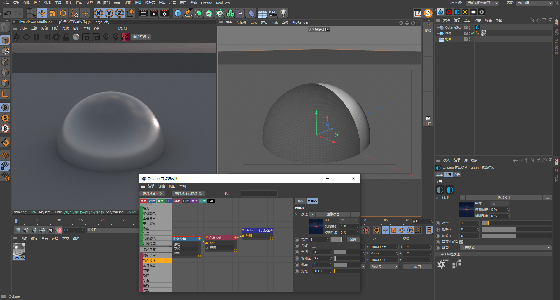Toggle Y axis lock
This screenshot has width=560, height=300.
tap(109, 13)
